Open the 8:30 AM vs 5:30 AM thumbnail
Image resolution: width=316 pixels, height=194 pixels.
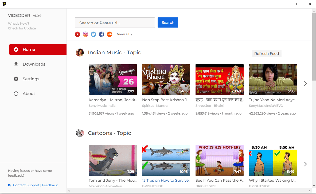coord(273,160)
